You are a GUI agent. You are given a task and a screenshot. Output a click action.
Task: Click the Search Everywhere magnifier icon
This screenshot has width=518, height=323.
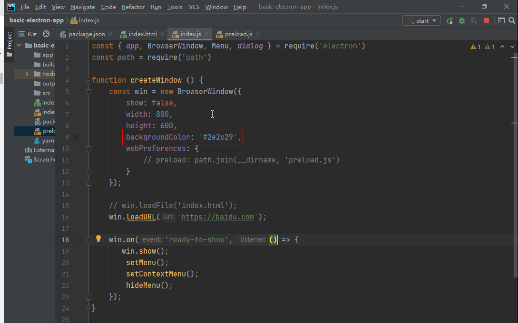(512, 20)
